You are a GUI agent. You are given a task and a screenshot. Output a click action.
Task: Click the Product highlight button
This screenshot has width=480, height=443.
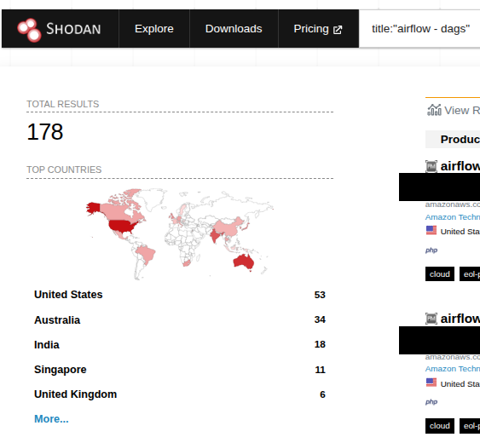453,140
